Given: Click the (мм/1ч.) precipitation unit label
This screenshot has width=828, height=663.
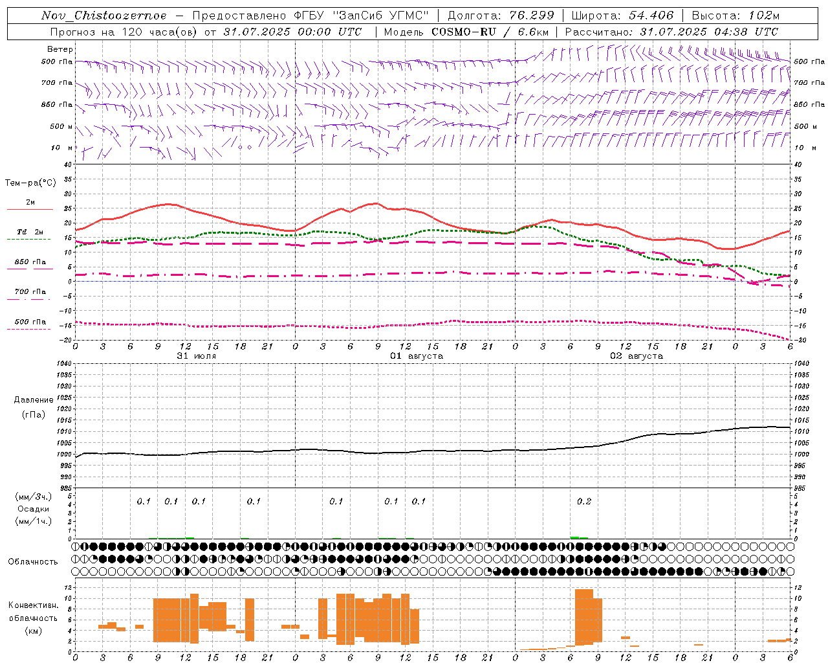Looking at the screenshot, I should point(34,521).
